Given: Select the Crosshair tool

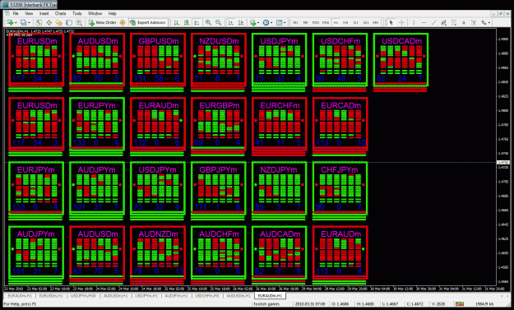Looking at the screenshot, I should pos(401,22).
